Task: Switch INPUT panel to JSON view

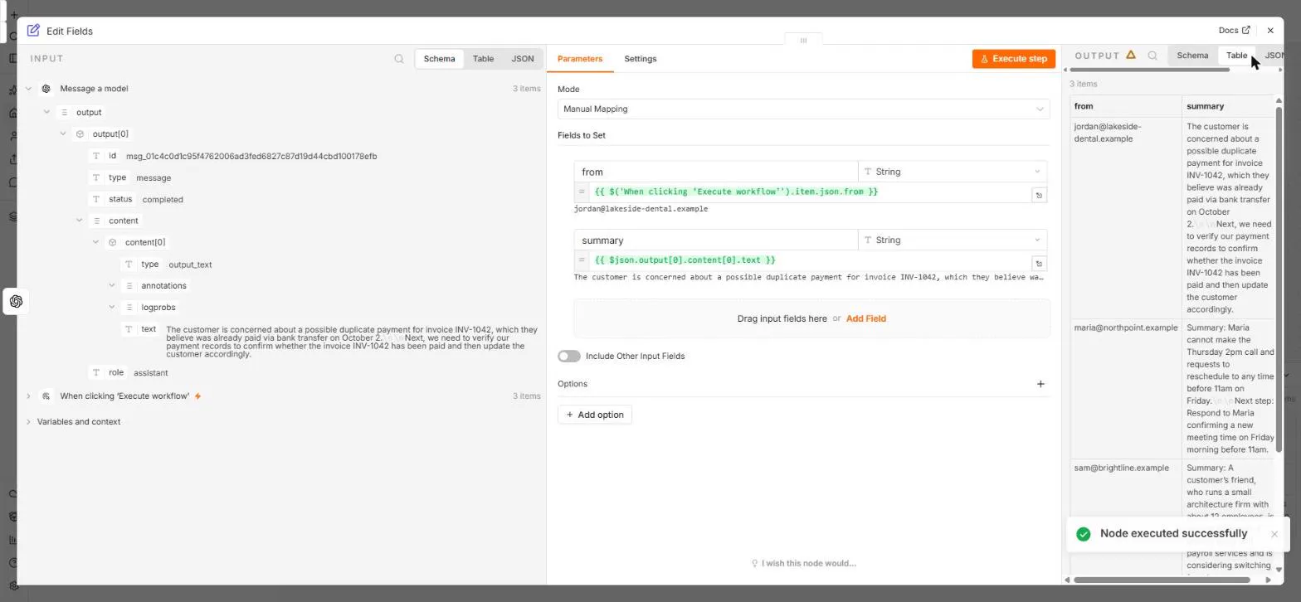Action: [x=523, y=59]
